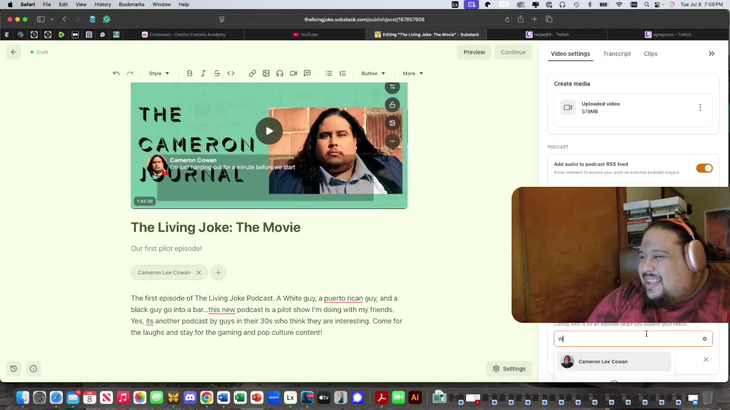
Task: Share the page via Safari share icon
Action: pos(521,19)
